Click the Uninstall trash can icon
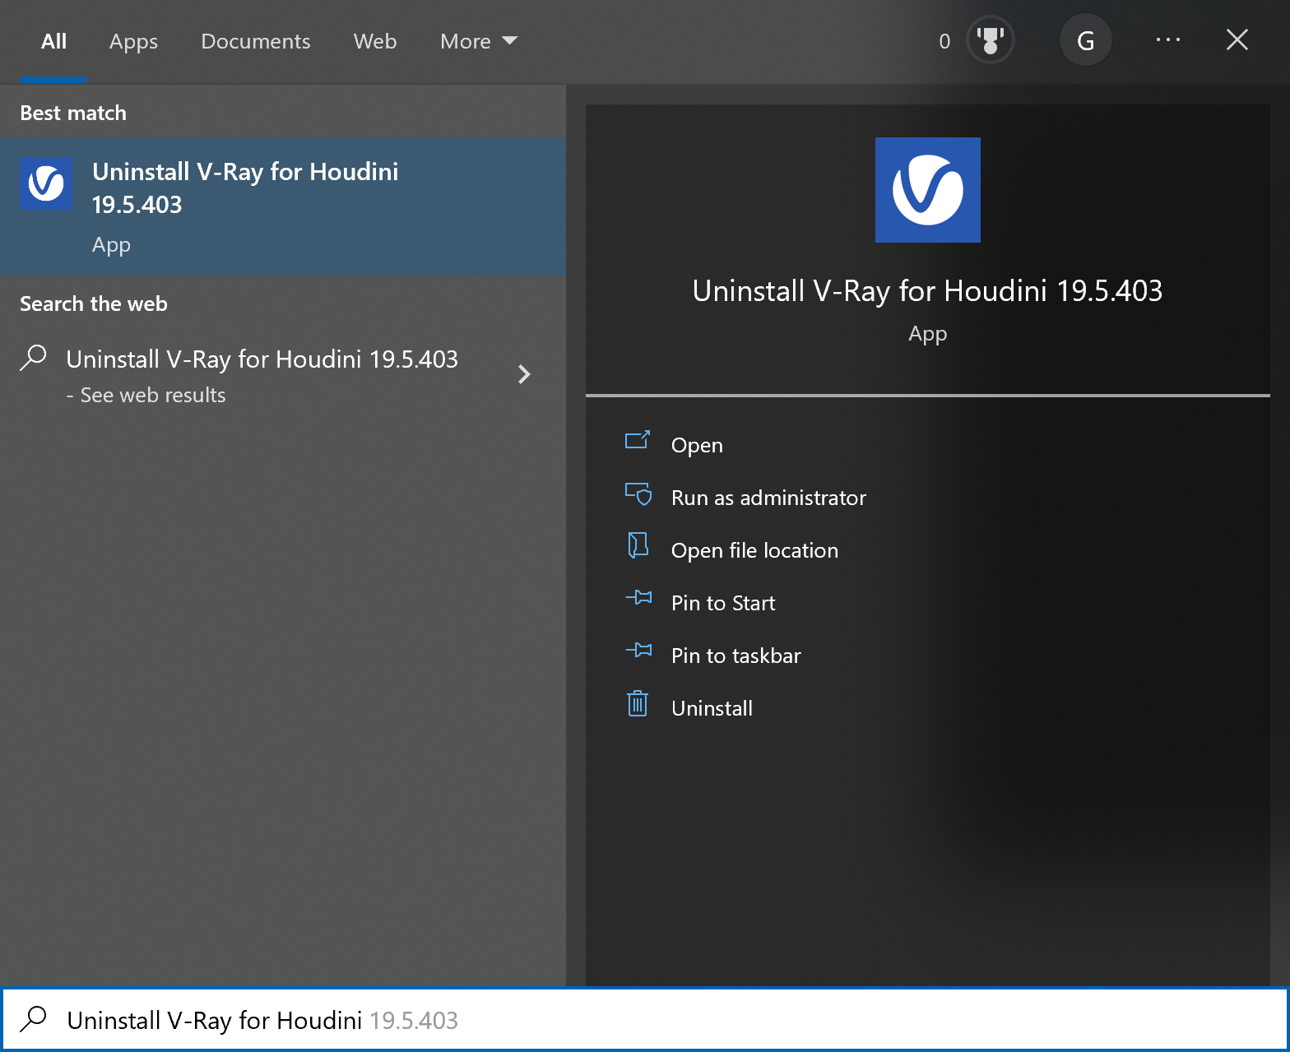This screenshot has height=1052, width=1290. coord(638,703)
